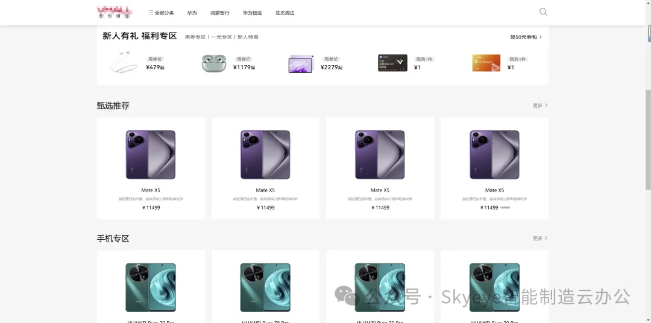Open the earbuds case ¥1179 product image

pos(214,63)
